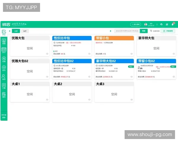Screen dimensions: 178x142
Task: Open the idle 大桌2 table card
Action: (72, 92)
